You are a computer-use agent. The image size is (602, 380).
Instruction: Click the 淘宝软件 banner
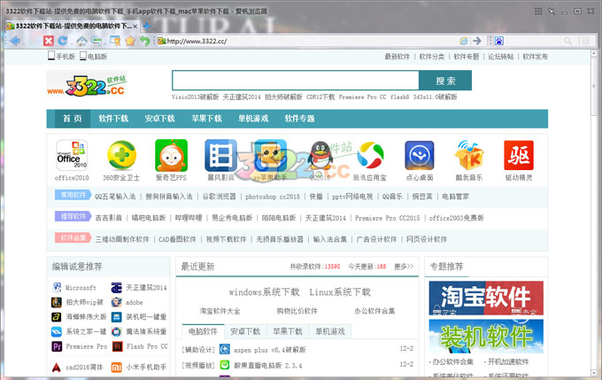[x=486, y=298]
